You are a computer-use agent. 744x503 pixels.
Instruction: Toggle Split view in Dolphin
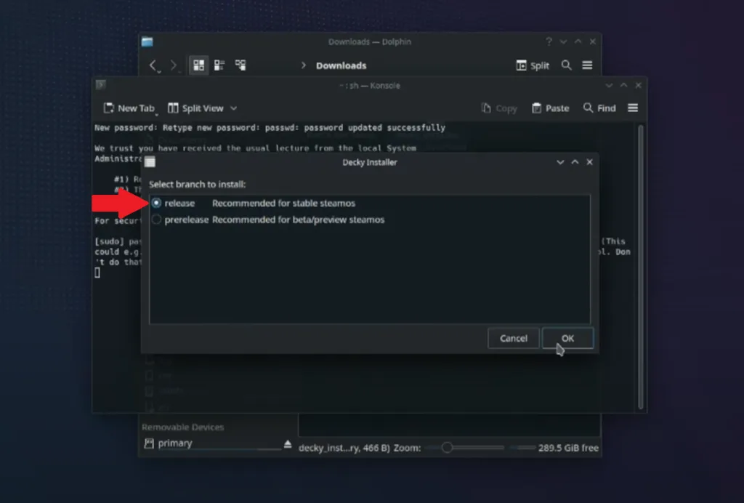(533, 65)
